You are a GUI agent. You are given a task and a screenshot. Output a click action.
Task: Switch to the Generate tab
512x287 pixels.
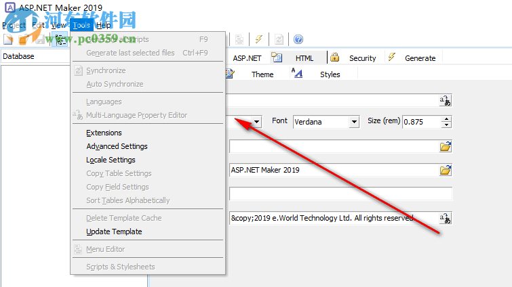(420, 58)
